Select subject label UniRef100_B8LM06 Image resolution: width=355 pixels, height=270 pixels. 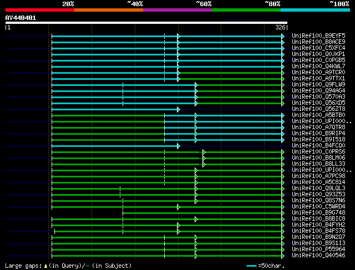pyautogui.click(x=318, y=158)
